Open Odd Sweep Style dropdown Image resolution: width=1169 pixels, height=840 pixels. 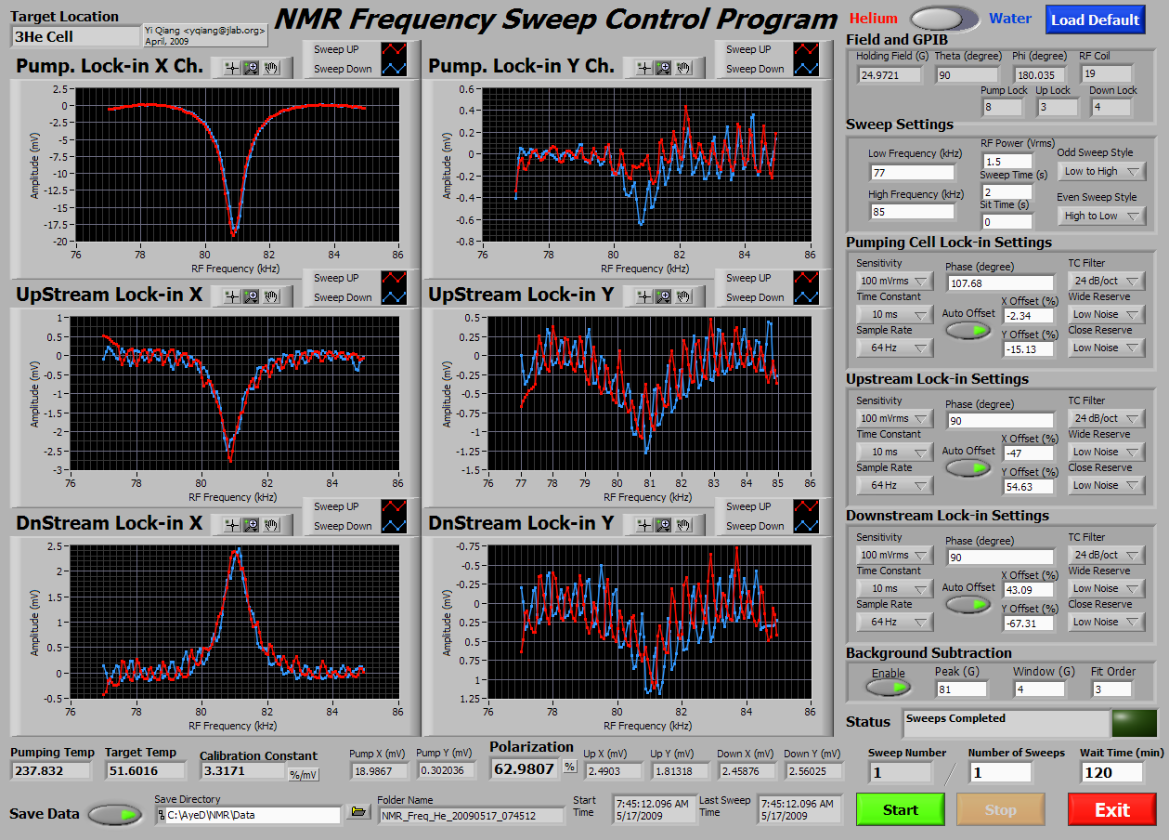click(x=1101, y=171)
